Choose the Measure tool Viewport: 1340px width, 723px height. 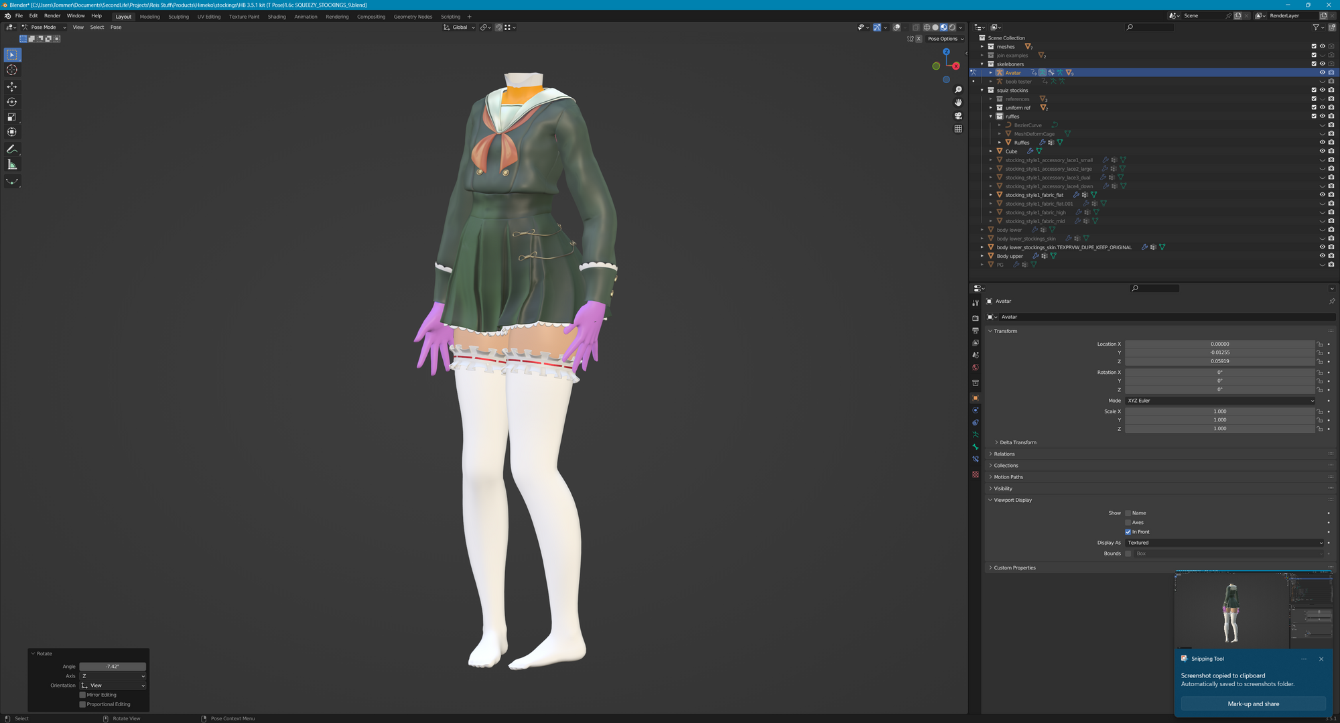(12, 165)
